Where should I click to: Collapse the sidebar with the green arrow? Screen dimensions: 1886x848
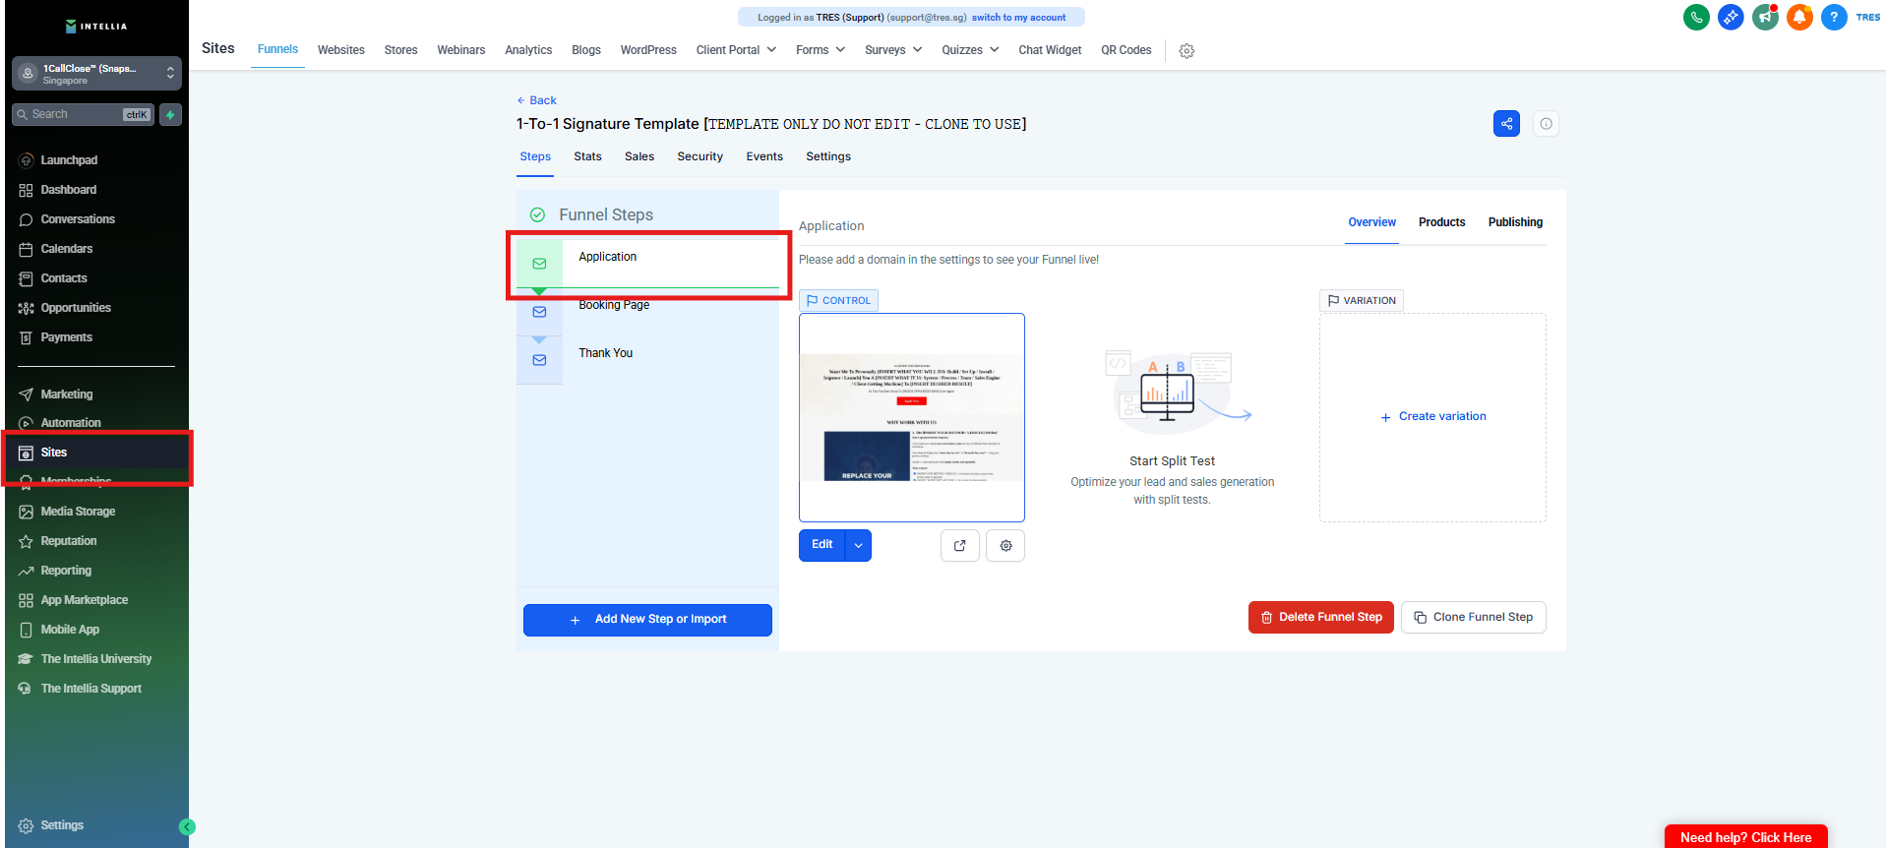click(187, 827)
